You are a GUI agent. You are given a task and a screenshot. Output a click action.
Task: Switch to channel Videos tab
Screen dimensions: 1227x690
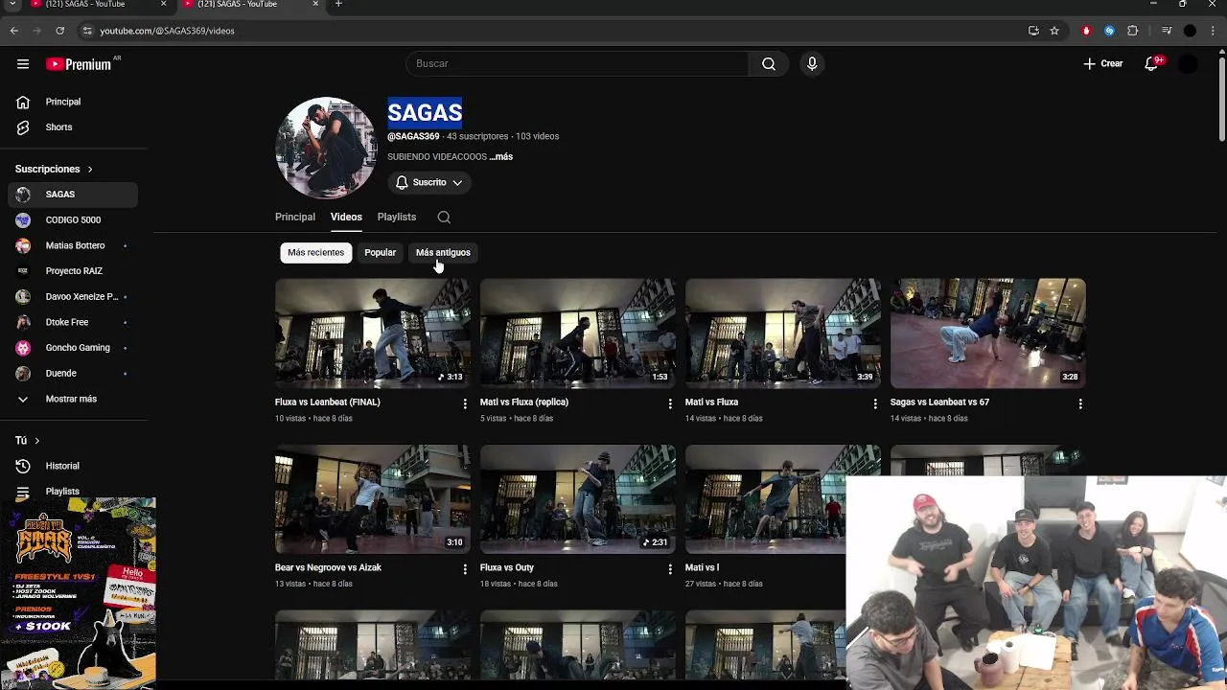[346, 218]
